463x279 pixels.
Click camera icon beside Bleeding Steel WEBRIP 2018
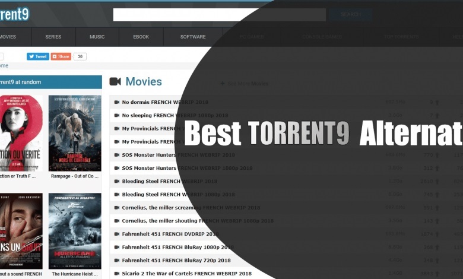point(117,181)
